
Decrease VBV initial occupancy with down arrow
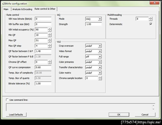coord(50,31)
